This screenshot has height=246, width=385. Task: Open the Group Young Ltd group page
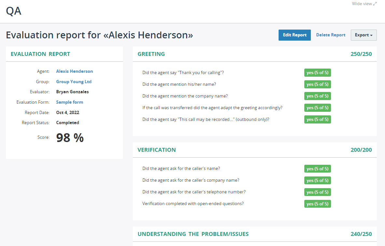click(74, 82)
